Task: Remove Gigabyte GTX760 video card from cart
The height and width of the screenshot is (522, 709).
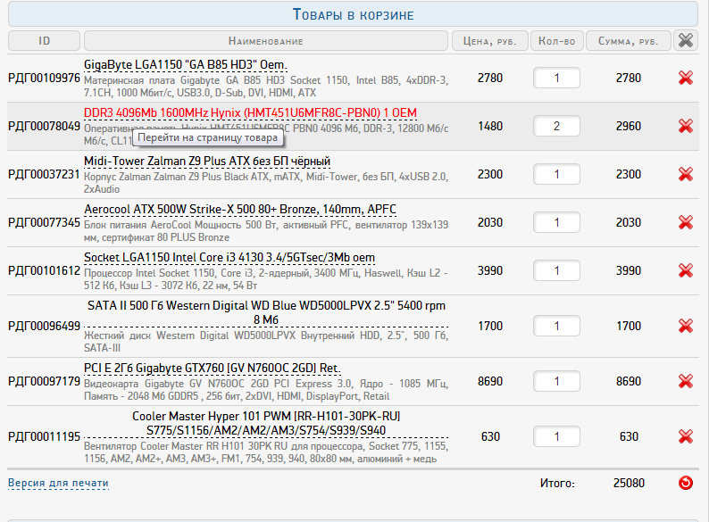Action: pos(686,381)
